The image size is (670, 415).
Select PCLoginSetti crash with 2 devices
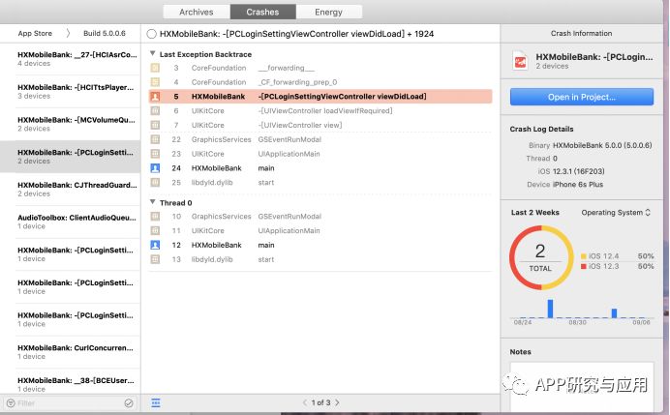70,157
